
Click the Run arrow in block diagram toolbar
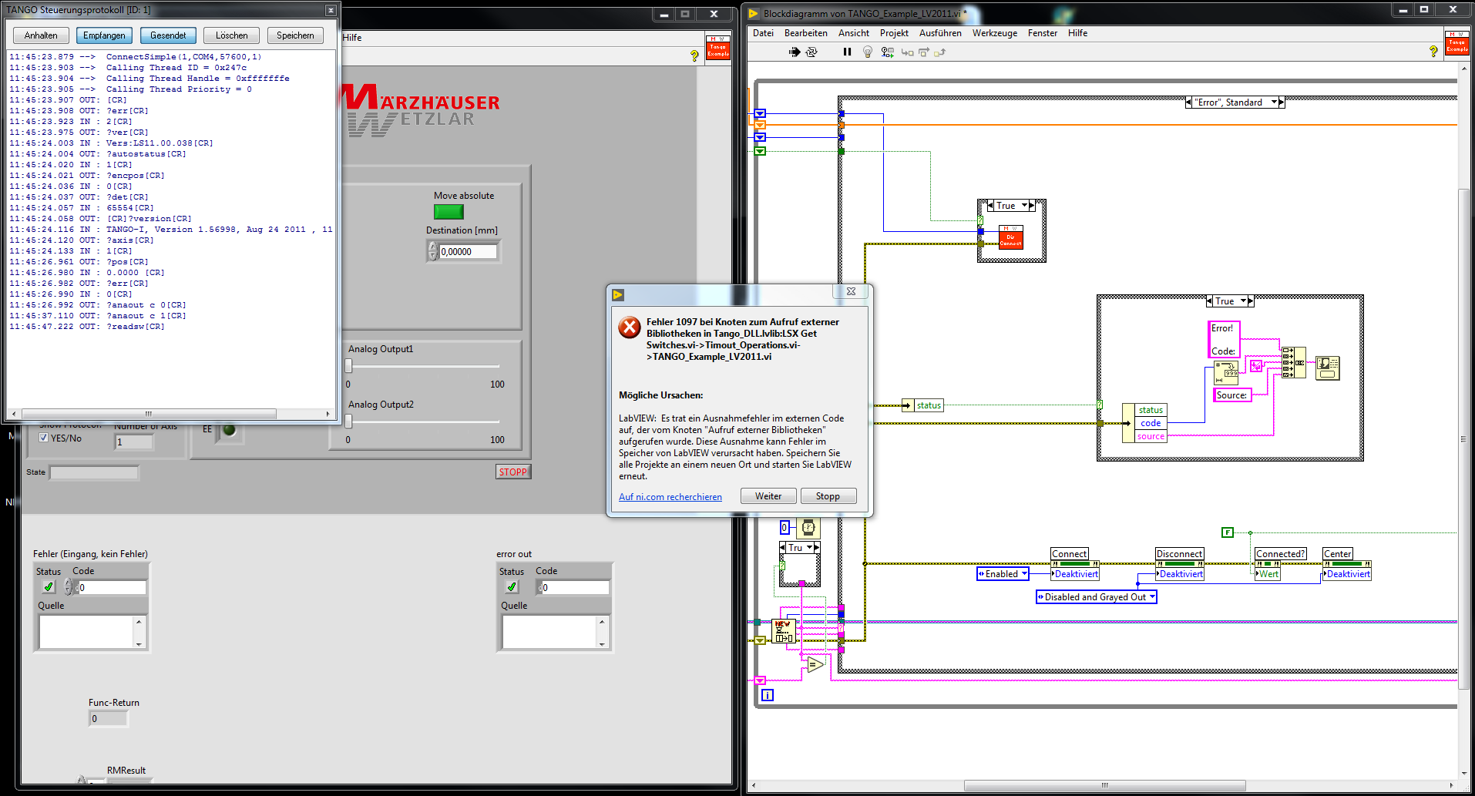point(795,52)
